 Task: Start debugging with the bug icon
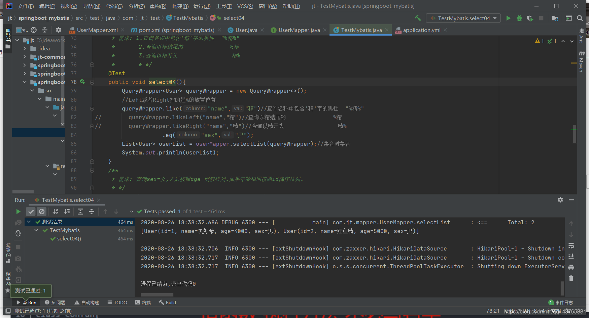pos(519,18)
